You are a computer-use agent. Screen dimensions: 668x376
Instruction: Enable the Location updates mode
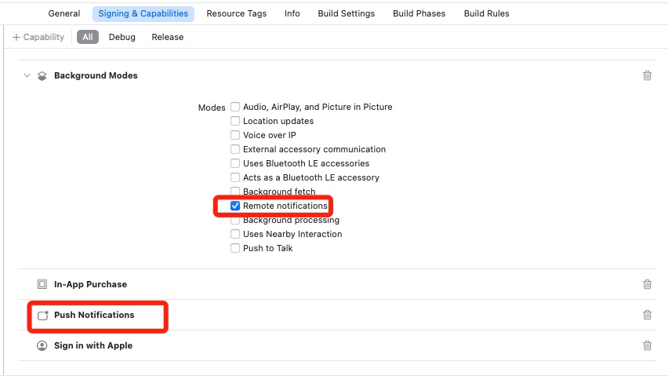235,121
